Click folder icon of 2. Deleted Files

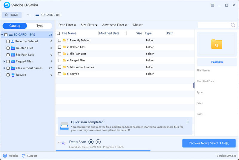(65, 47)
